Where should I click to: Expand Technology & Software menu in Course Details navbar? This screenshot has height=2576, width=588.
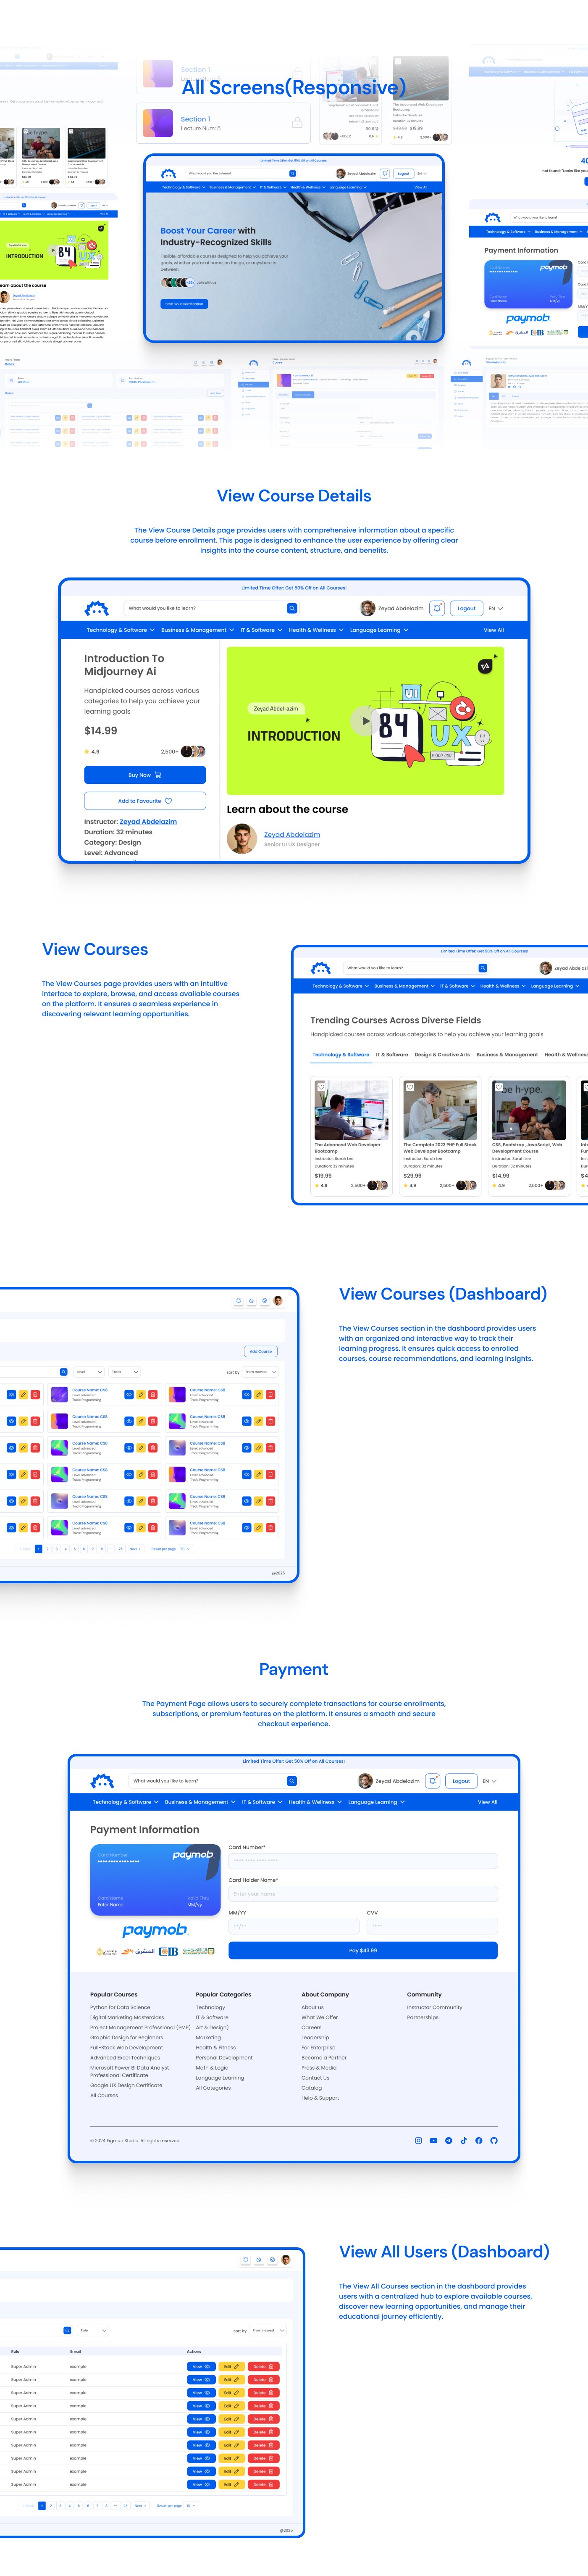click(120, 630)
